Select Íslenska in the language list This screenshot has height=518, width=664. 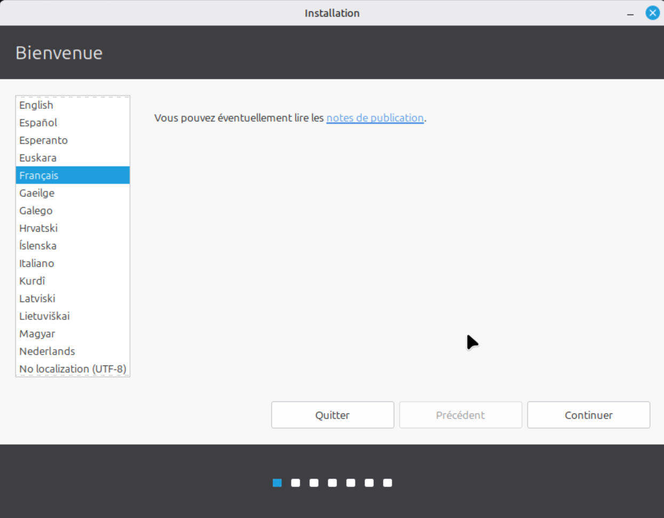pyautogui.click(x=73, y=246)
